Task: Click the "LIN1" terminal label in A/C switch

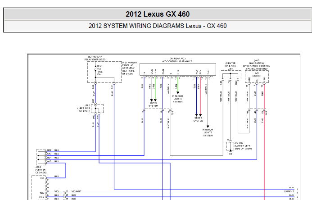Action: point(264,79)
